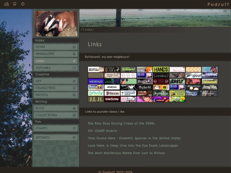
Task: Click 'Links to youtube videos I like.' header
Action: [105, 111]
